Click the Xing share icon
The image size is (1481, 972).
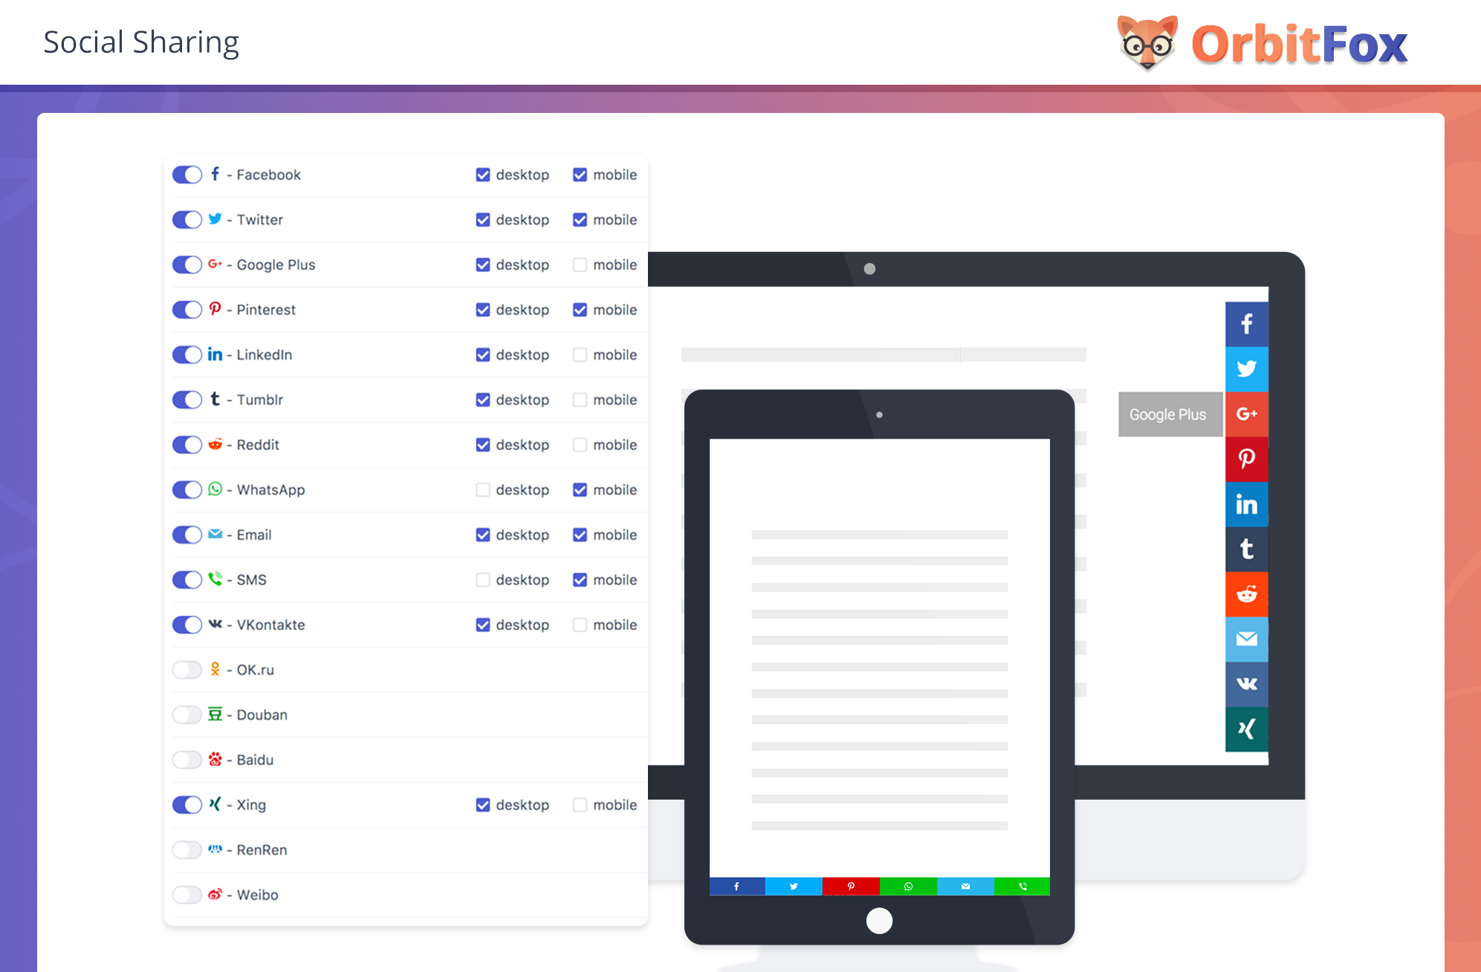1245,729
